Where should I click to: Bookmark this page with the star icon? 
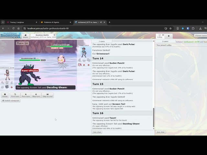[170, 28]
